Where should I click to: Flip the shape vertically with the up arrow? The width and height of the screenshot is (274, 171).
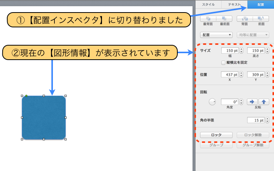point(264,102)
